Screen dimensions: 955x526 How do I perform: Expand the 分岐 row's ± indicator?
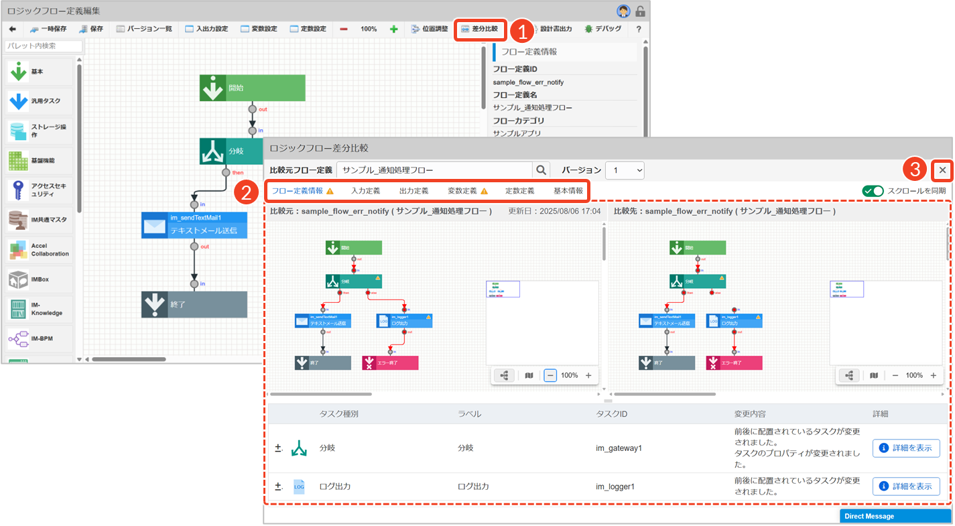click(x=278, y=448)
